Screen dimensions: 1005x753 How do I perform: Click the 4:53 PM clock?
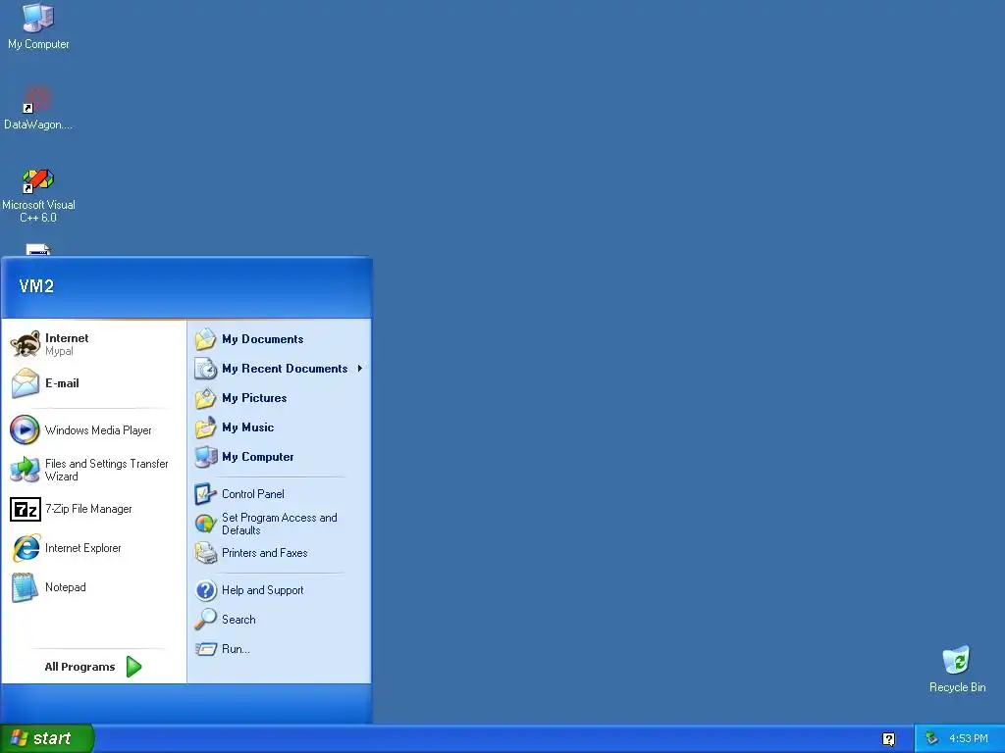click(x=968, y=739)
